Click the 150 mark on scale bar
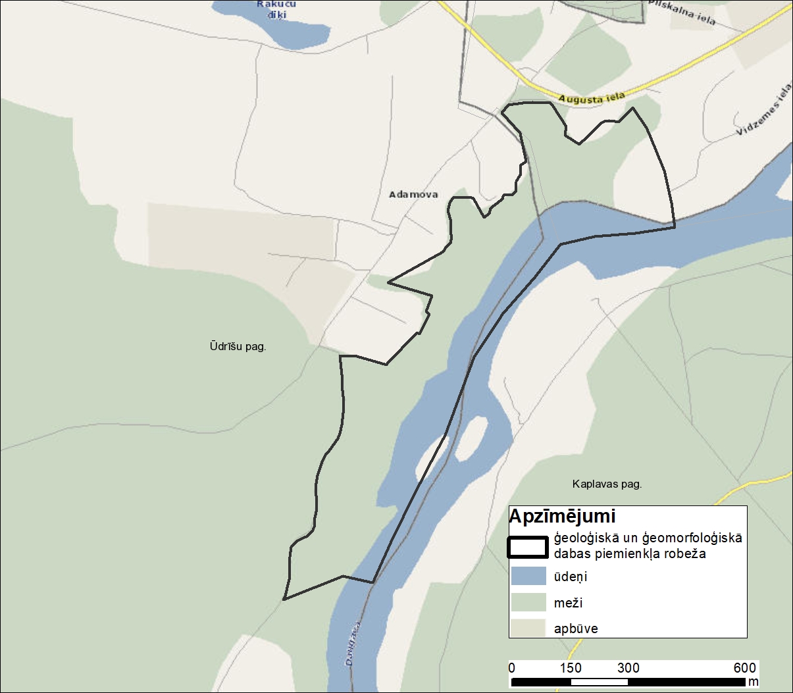 (x=570, y=668)
